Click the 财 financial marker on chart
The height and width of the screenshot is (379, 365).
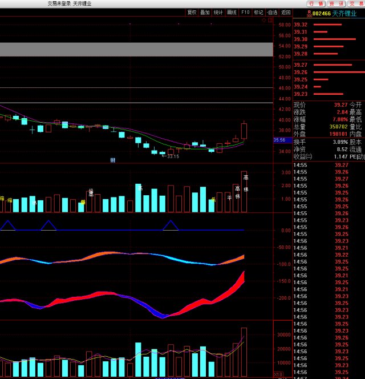click(x=113, y=160)
